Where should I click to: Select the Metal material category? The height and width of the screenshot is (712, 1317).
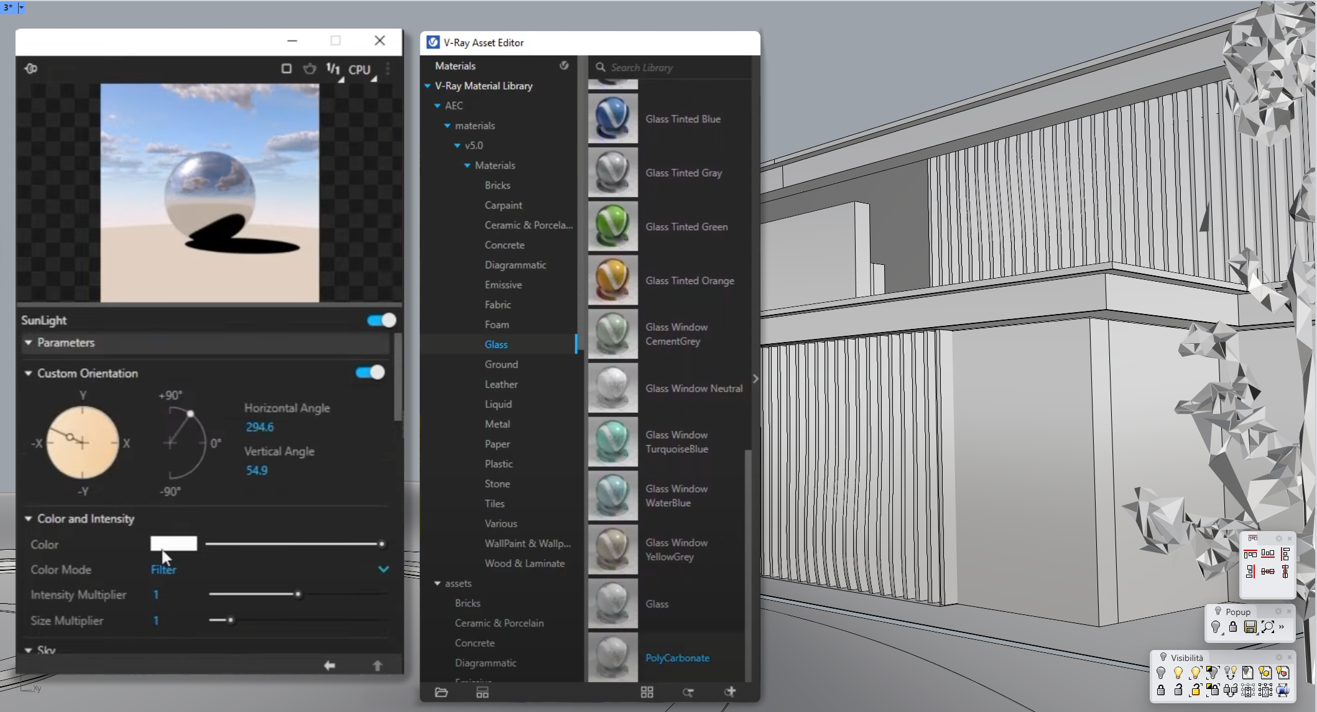point(497,424)
